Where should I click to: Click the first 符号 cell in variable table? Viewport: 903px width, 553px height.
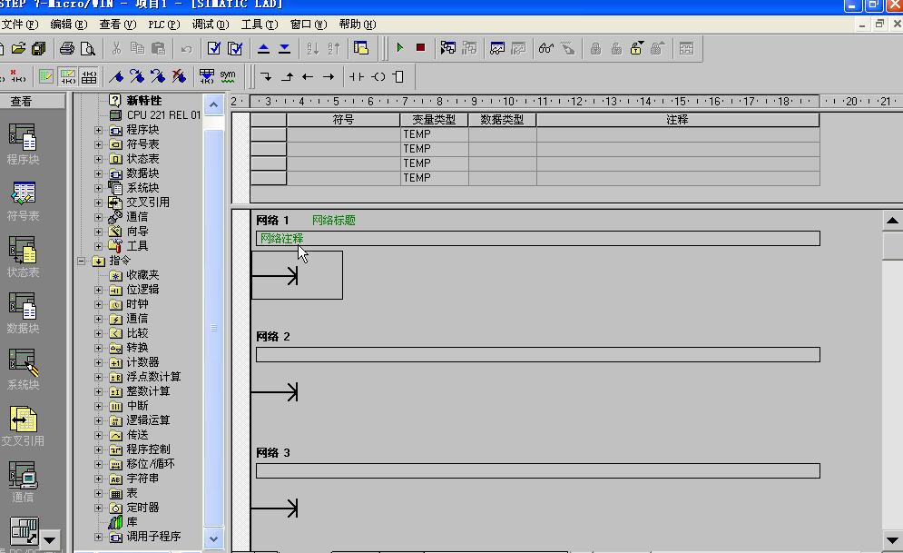[343, 134]
